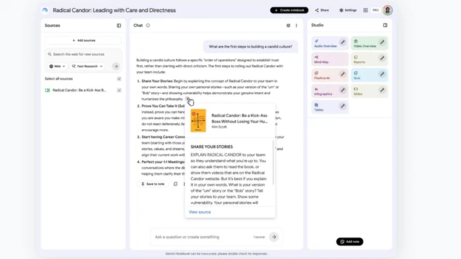Collapse the Sources panel

pos(119,26)
